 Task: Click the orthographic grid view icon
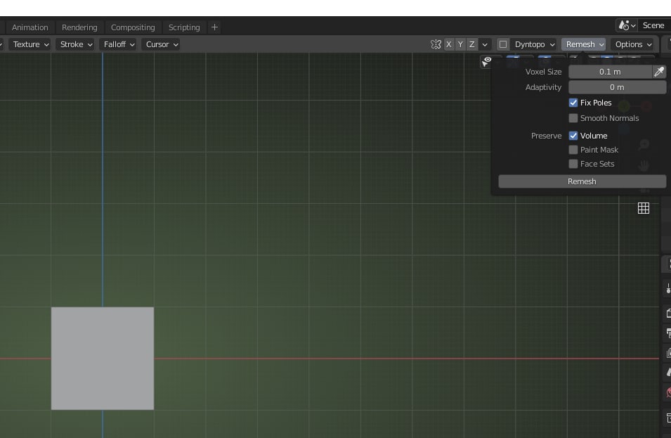pos(643,209)
